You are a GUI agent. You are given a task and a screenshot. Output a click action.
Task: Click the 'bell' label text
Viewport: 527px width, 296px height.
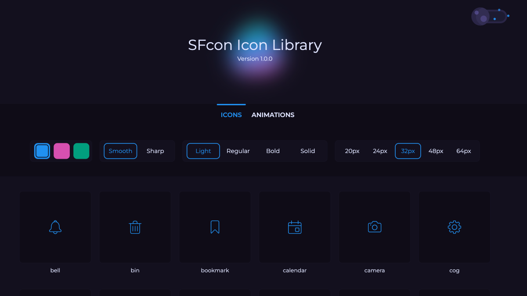click(x=55, y=271)
